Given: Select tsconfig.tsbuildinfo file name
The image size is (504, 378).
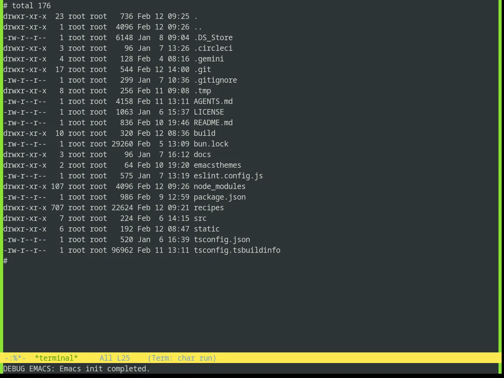Looking at the screenshot, I should [x=237, y=250].
